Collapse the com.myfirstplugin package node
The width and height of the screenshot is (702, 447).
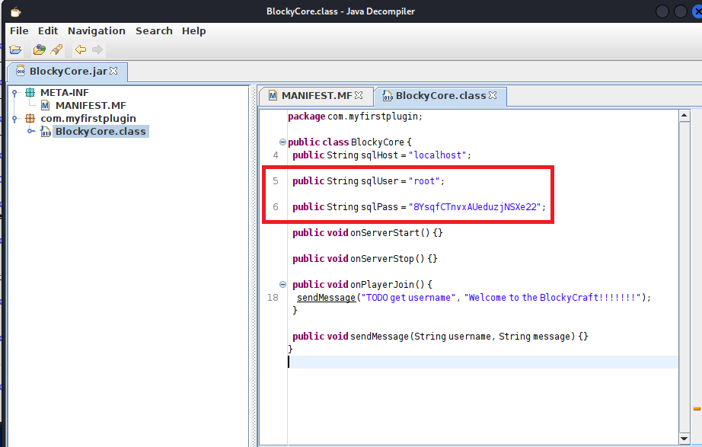click(16, 119)
